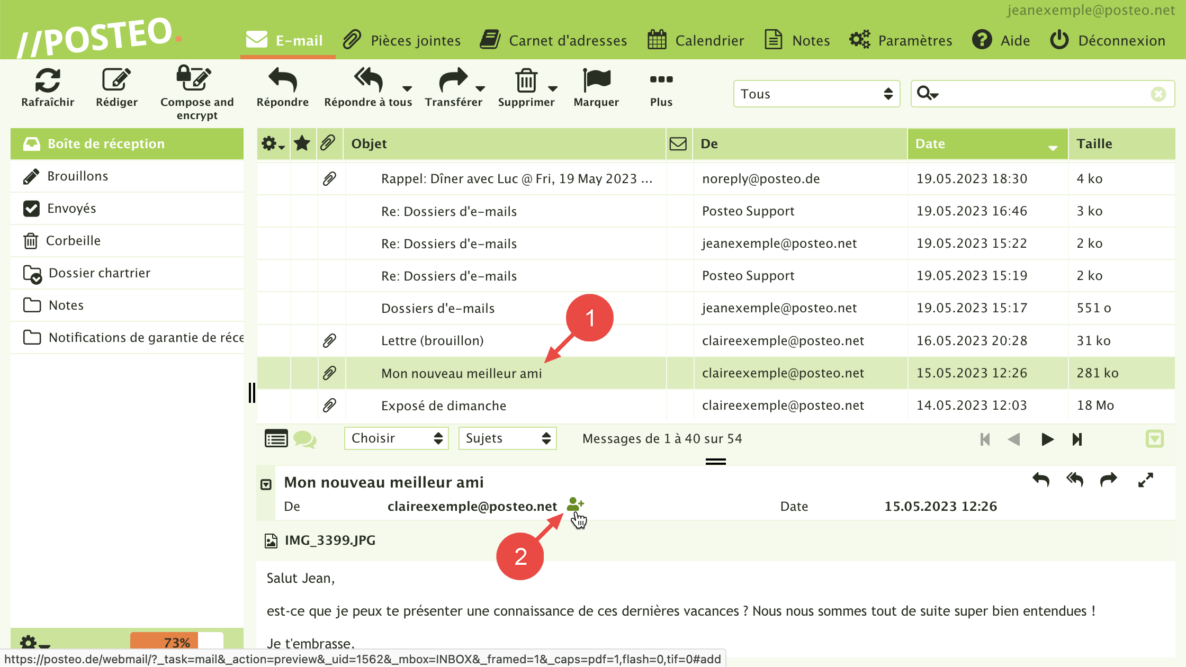1186x667 pixels.
Task: Click the Rafraîchir refresh icon
Action: pos(48,80)
